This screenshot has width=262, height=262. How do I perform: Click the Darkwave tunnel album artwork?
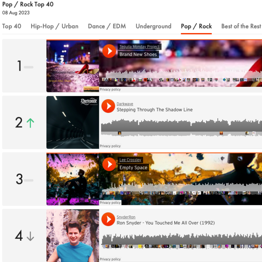click(73, 122)
